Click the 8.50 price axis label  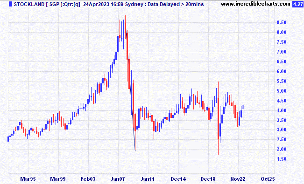282,22
